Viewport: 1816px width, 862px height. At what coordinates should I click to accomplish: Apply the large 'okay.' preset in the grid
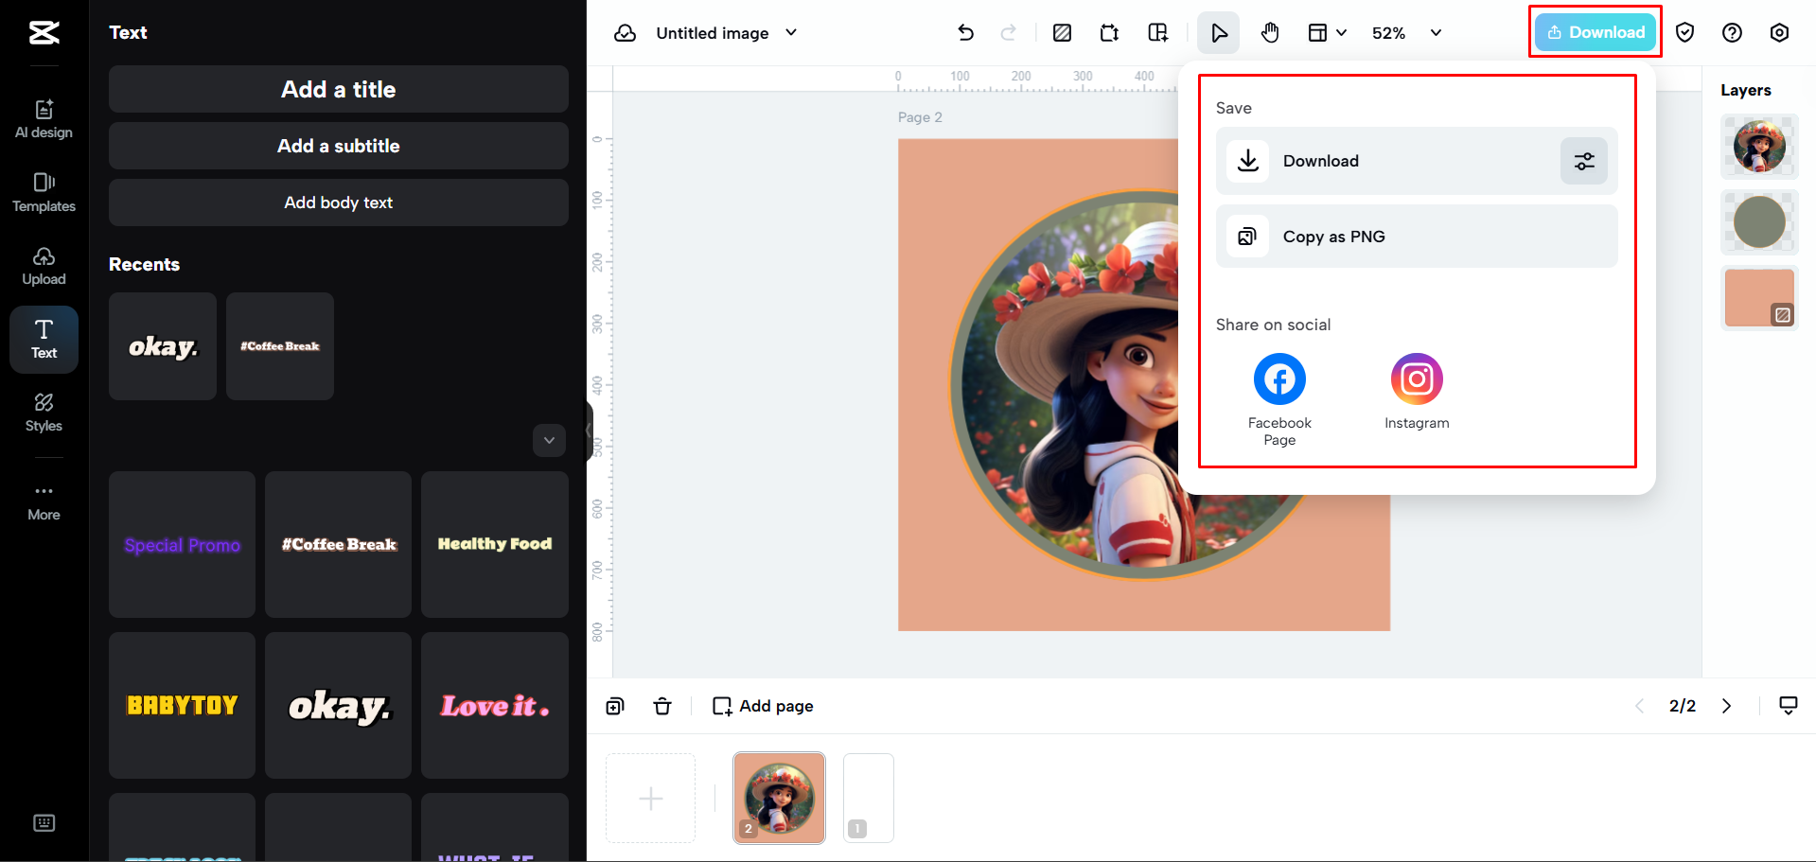coord(339,706)
